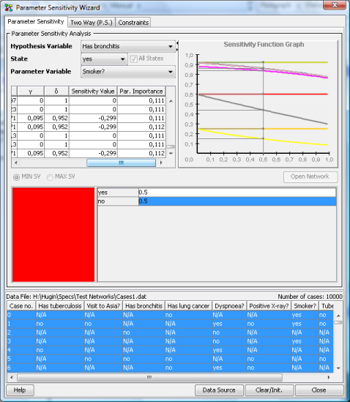Viewport: 350px width, 402px height.
Task: Click the Clear/Init. button
Action: 269,390
